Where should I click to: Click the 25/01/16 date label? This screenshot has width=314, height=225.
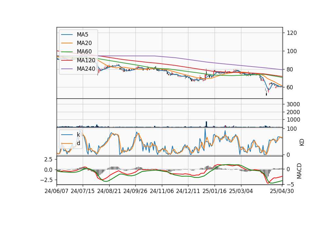coord(215,191)
